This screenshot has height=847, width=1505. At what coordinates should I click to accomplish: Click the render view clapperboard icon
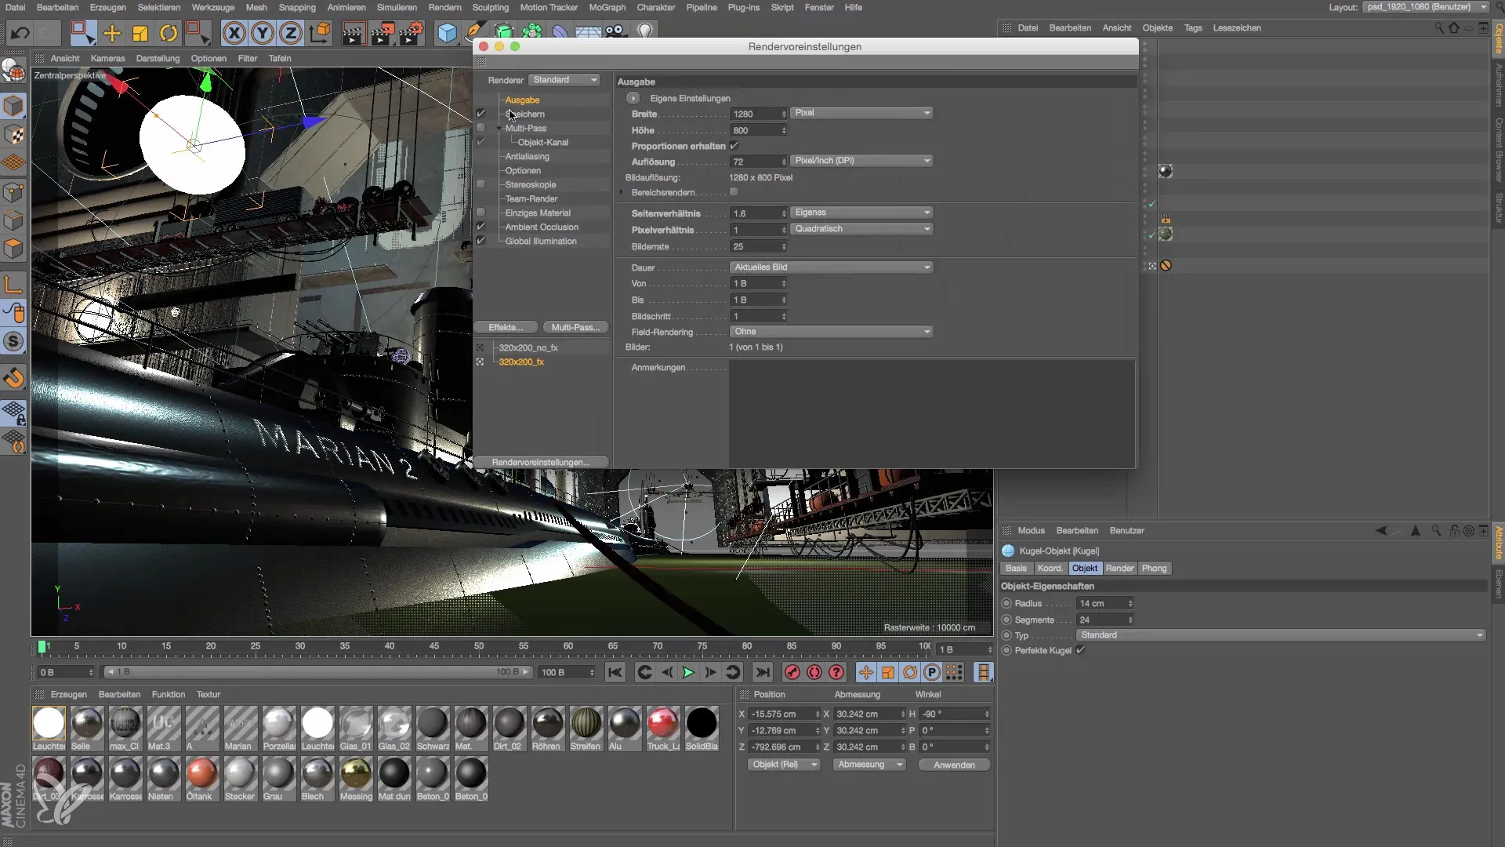(x=354, y=33)
